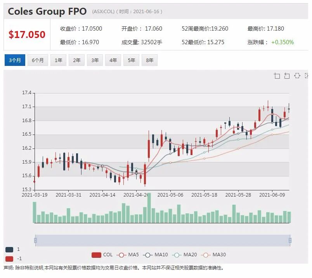
Task: Click the large $17.050 price
Action: pyautogui.click(x=27, y=35)
